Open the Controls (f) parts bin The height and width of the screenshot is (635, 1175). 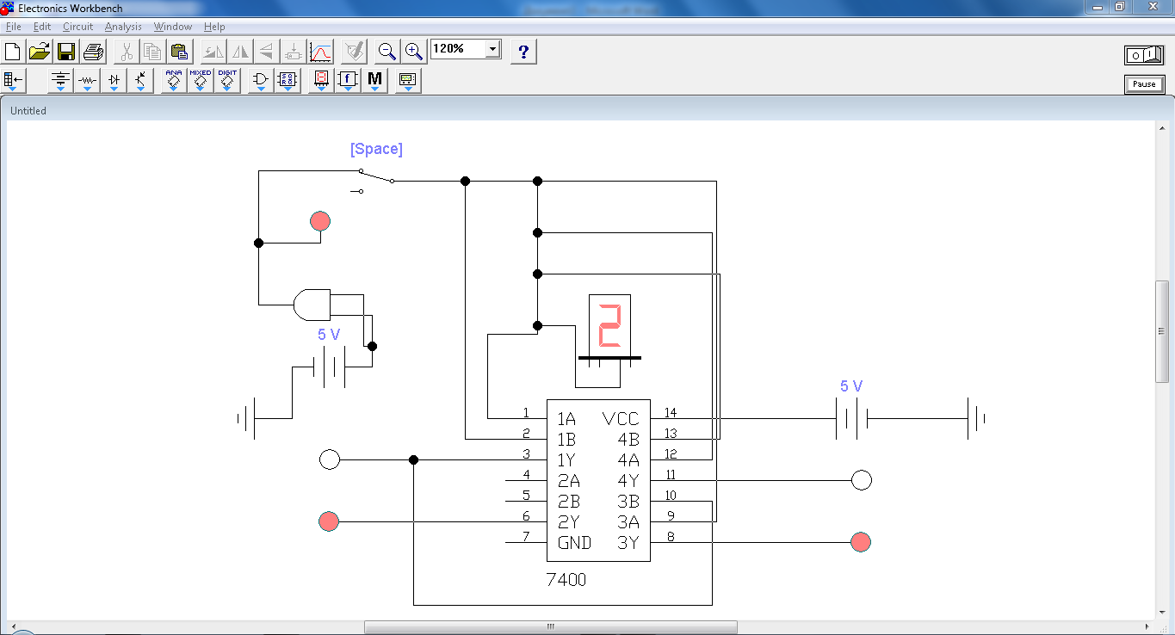348,81
